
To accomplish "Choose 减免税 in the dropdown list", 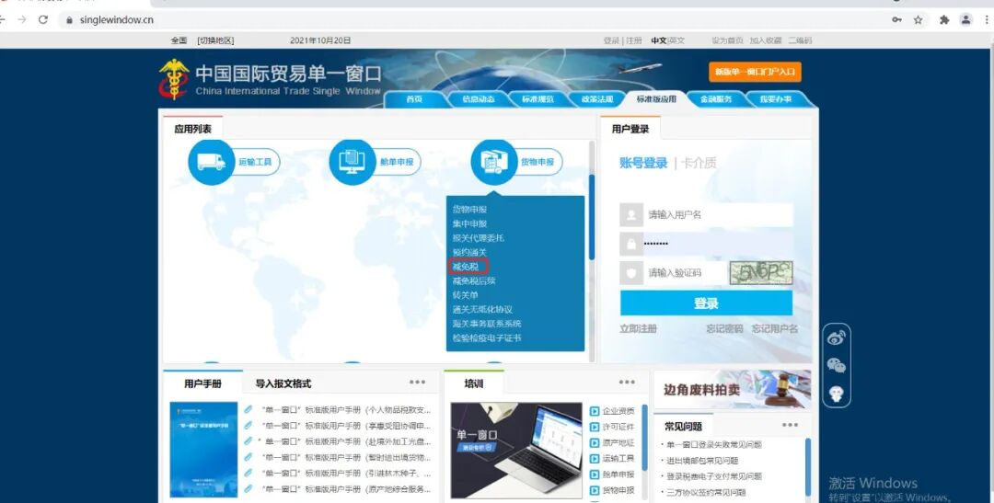I will click(466, 267).
